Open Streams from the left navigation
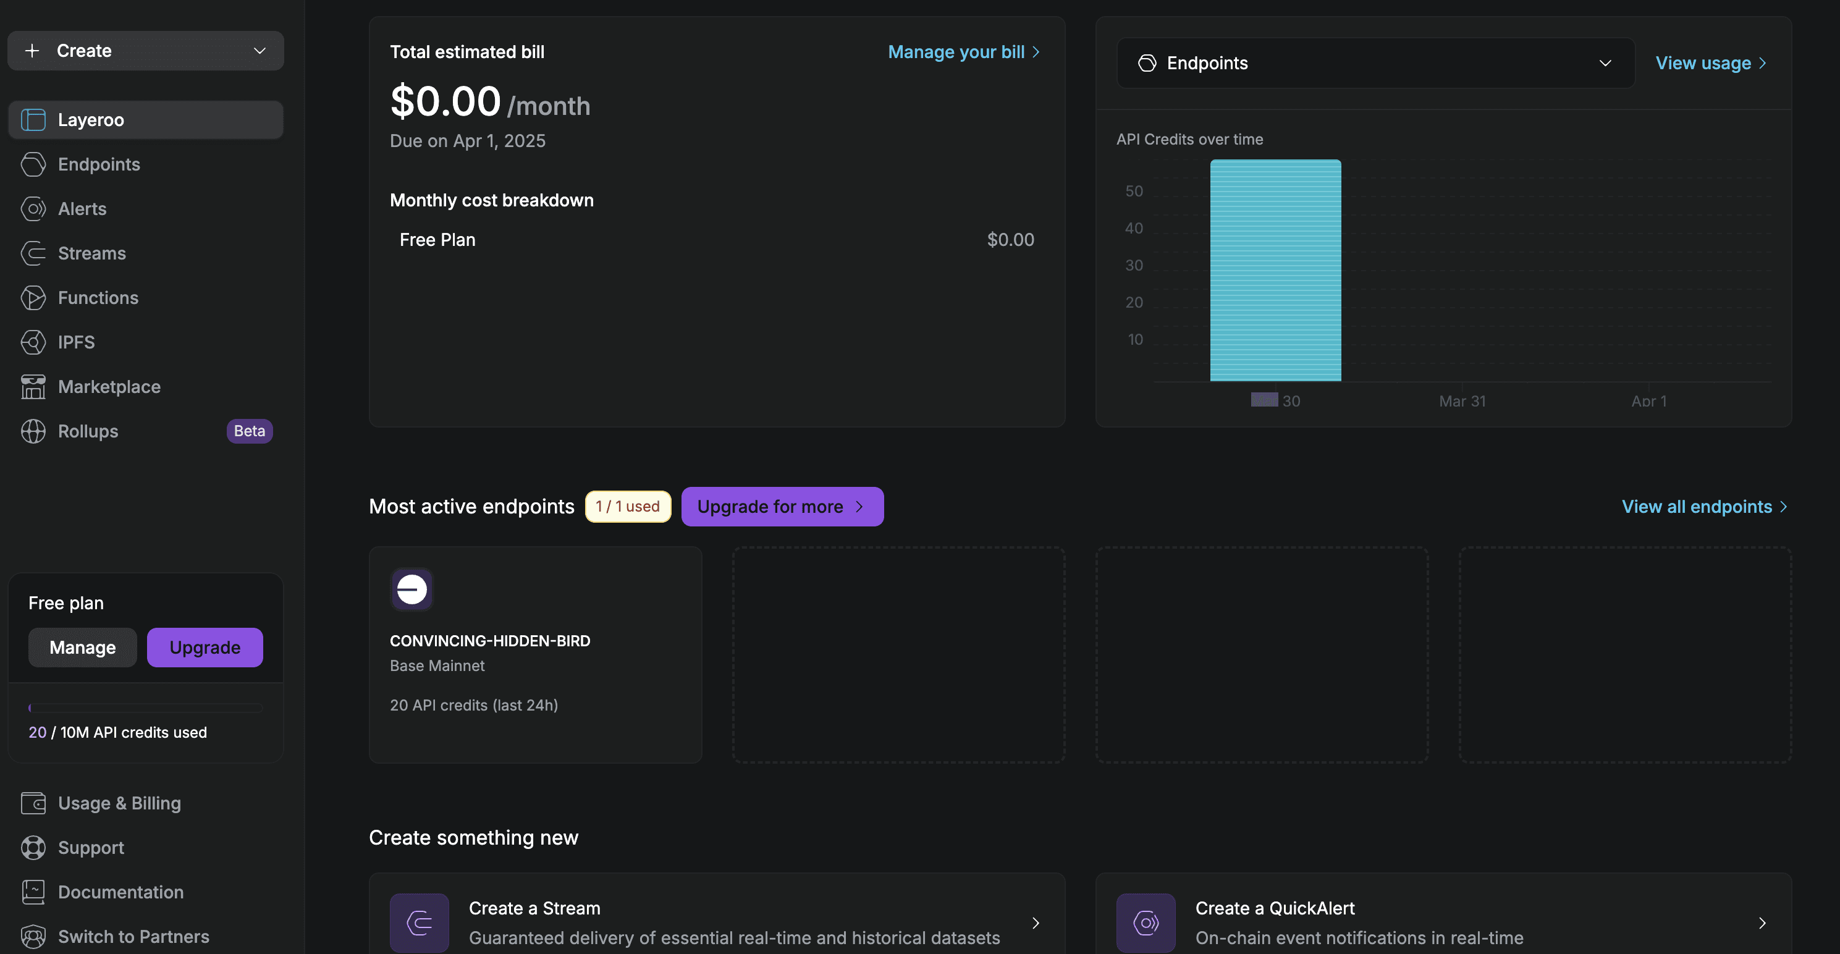The image size is (1840, 954). [33, 253]
